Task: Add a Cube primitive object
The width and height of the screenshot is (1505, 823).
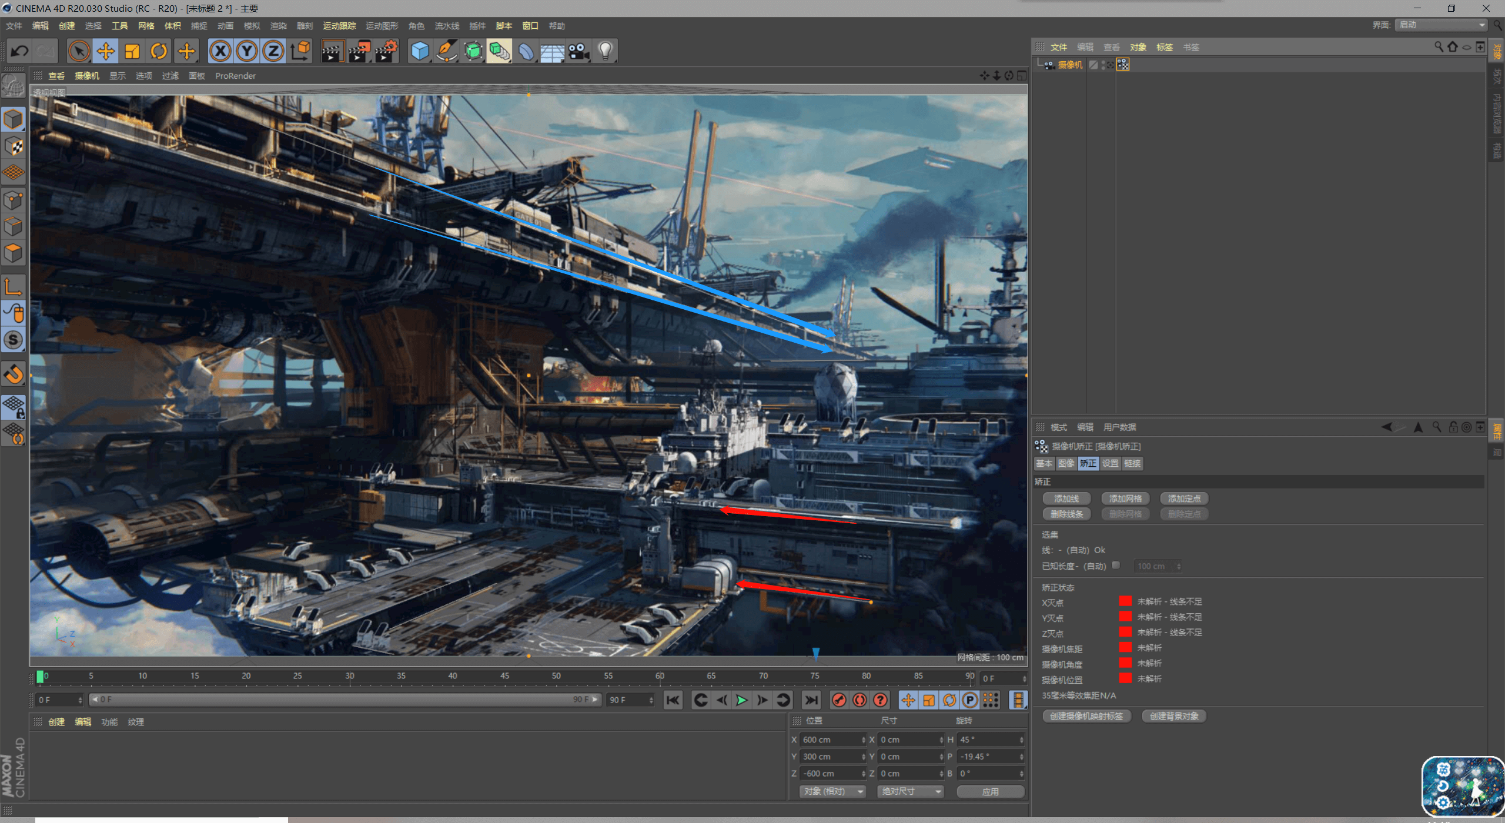Action: (420, 51)
